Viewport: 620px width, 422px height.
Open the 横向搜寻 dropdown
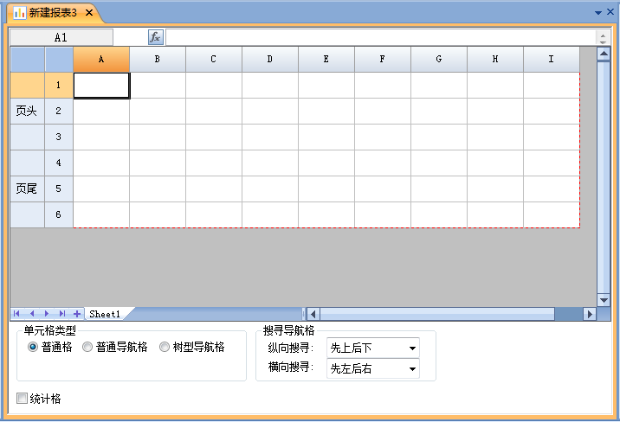(411, 369)
